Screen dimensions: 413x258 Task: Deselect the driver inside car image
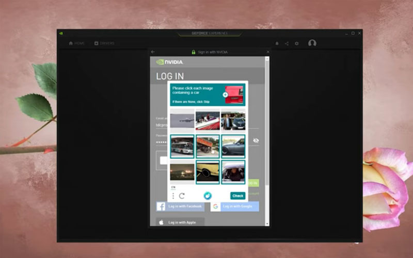tap(233, 172)
